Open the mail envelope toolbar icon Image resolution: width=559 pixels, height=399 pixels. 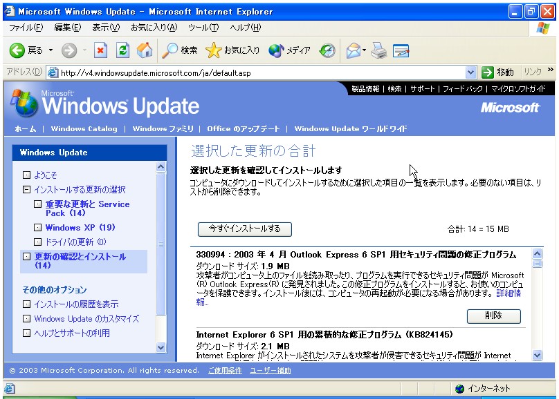(x=354, y=50)
